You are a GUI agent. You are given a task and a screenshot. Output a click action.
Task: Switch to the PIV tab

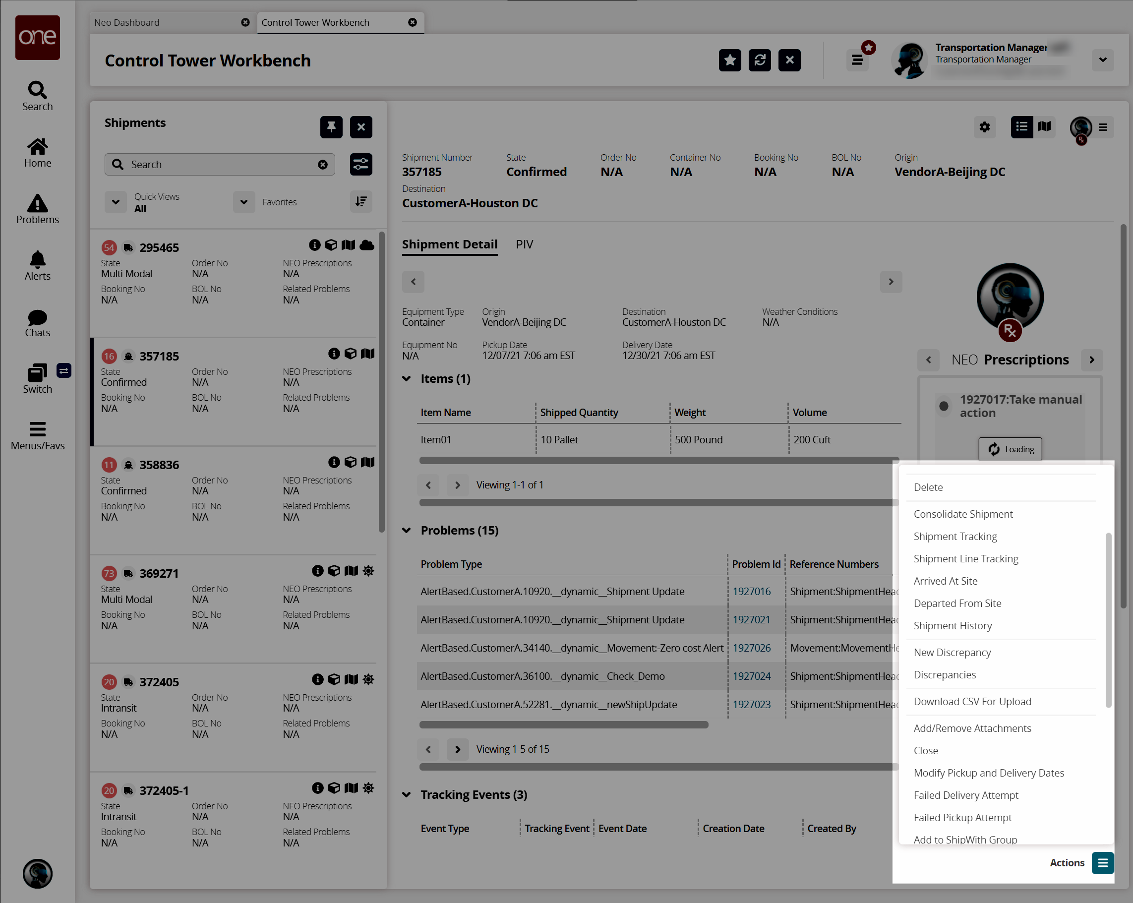point(524,244)
